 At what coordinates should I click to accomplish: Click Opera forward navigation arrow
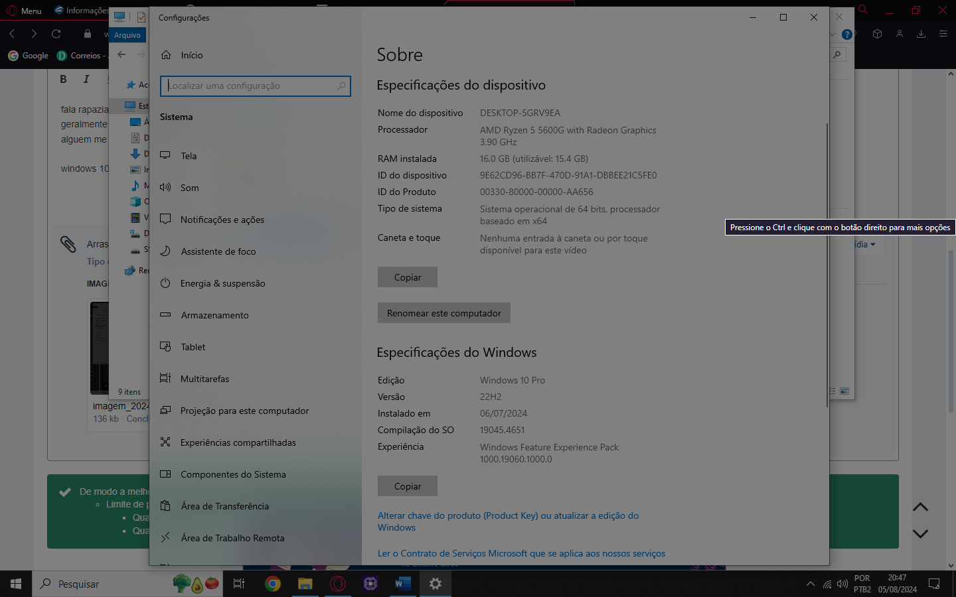click(34, 34)
